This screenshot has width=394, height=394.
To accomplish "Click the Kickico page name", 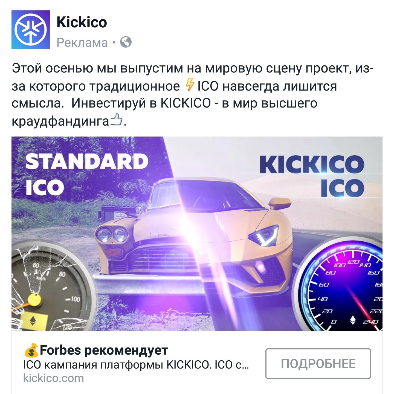I will click(x=82, y=22).
